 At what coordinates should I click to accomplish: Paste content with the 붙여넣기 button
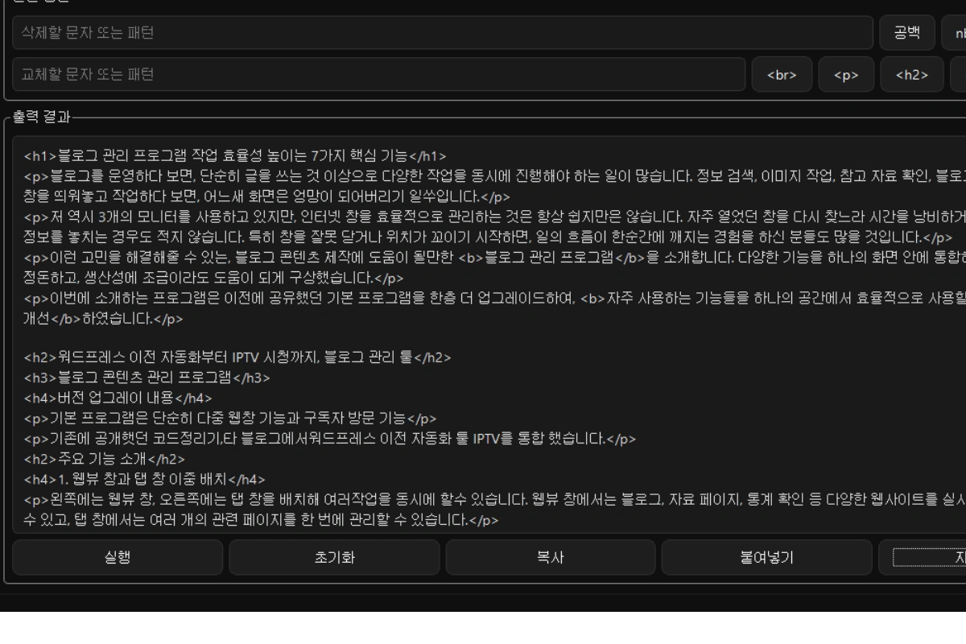click(766, 557)
